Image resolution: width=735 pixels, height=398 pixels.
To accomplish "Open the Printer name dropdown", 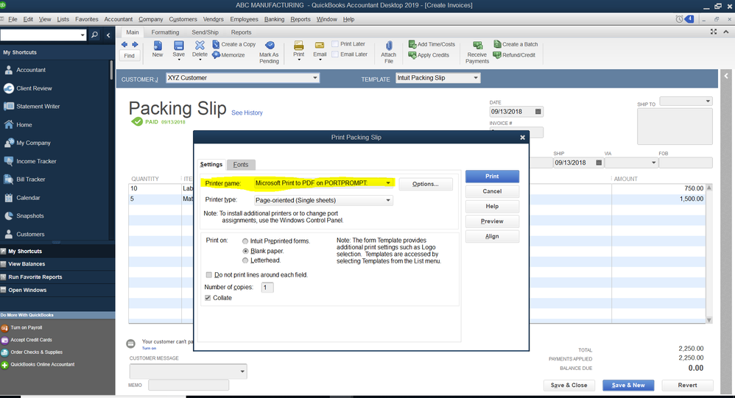I will (388, 183).
